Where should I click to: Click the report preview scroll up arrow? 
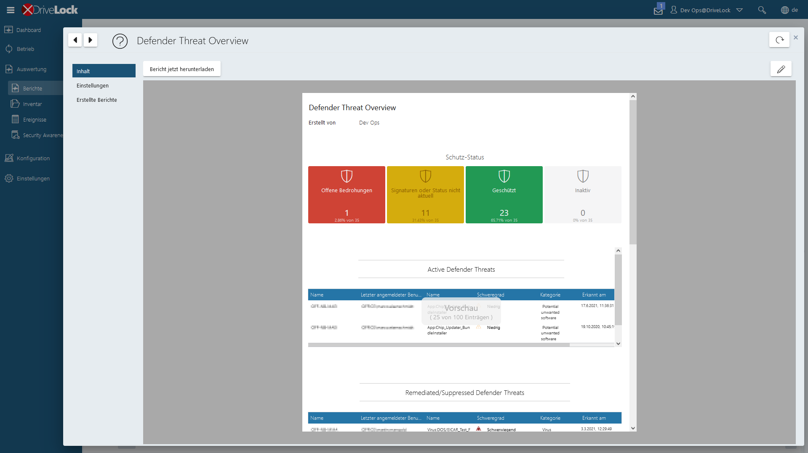(x=633, y=96)
